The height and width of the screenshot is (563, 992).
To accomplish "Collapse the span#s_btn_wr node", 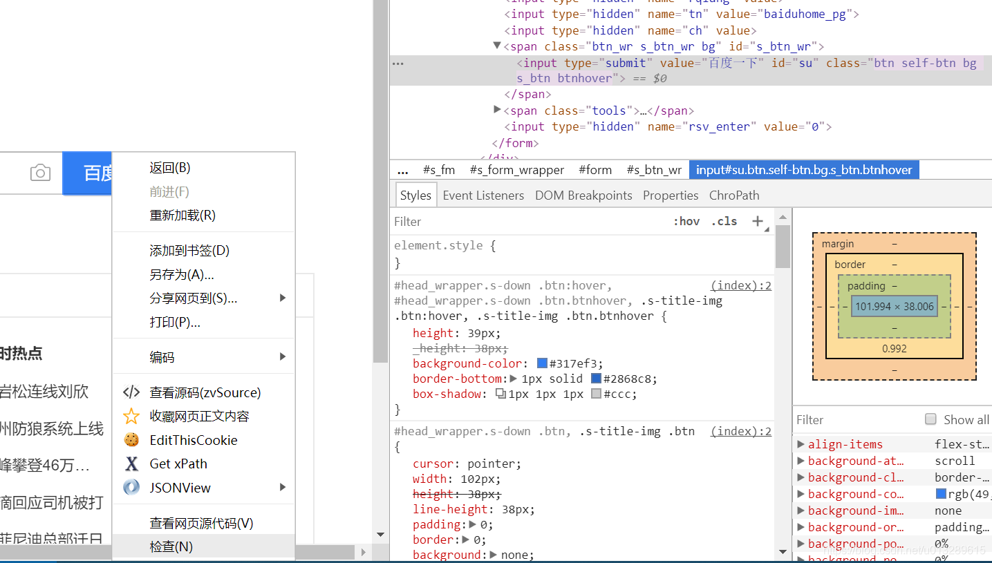I will [x=497, y=46].
